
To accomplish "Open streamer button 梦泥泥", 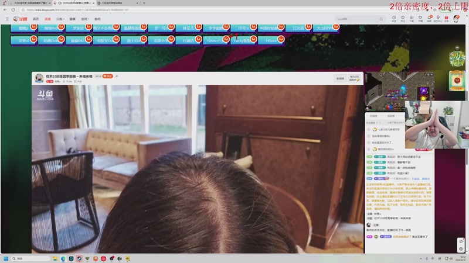I will coord(79,28).
